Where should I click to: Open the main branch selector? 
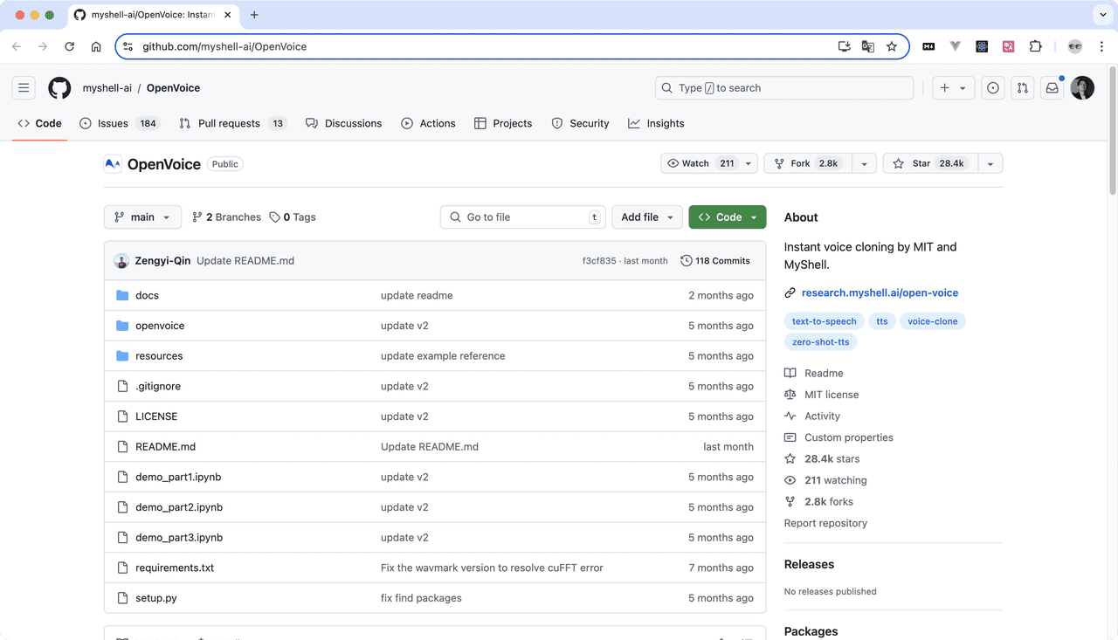tap(142, 217)
